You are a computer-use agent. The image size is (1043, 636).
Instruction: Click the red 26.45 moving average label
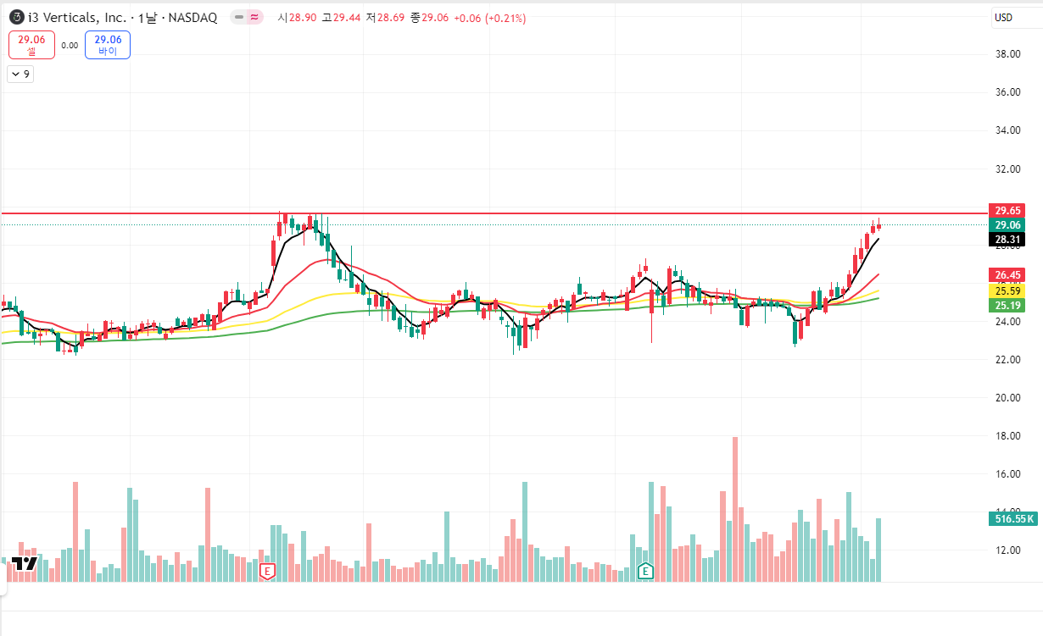1007,274
